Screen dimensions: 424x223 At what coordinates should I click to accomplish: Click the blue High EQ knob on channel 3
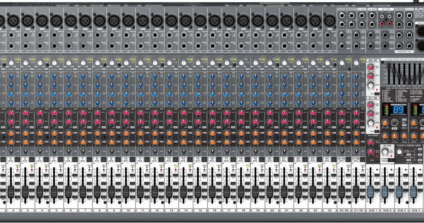[26, 76]
